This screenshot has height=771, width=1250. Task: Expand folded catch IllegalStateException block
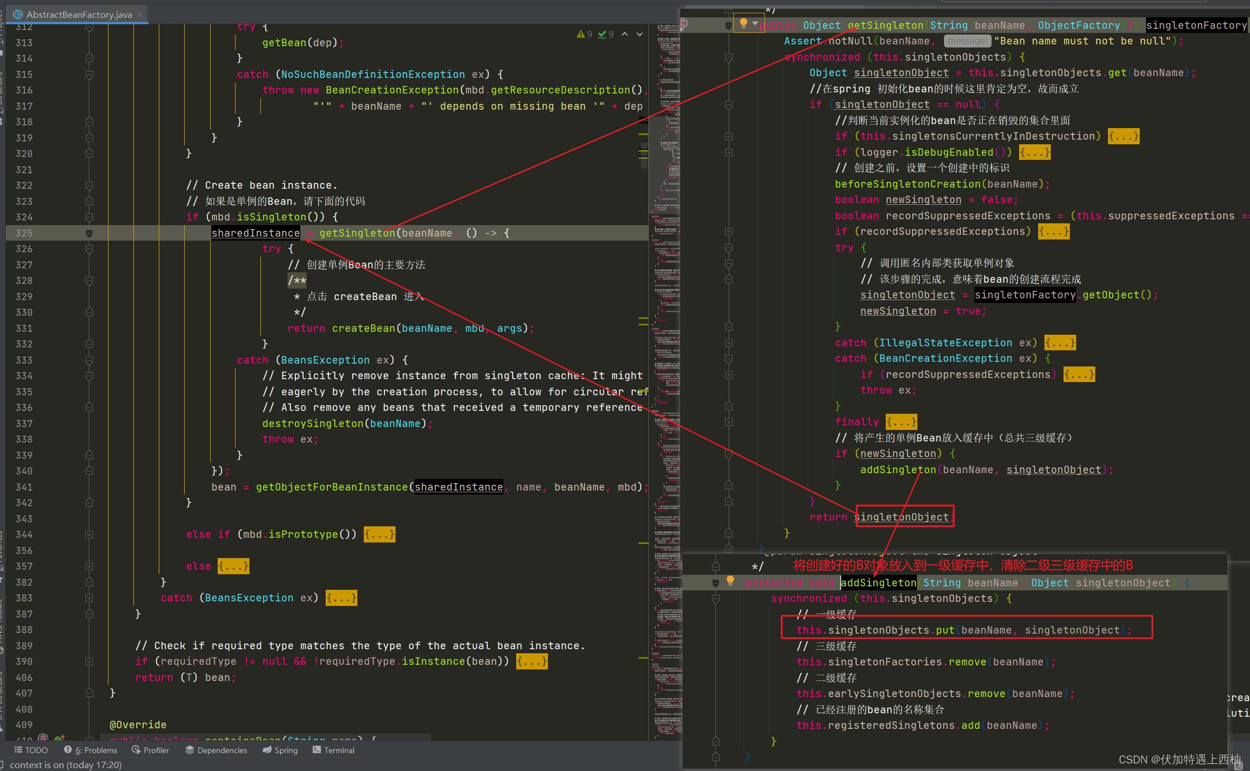click(x=1060, y=343)
